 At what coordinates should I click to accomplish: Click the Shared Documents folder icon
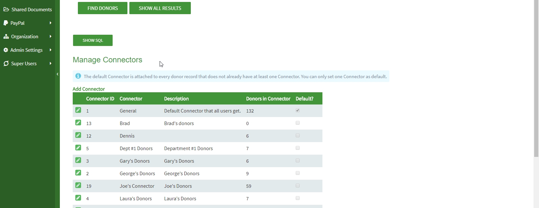6,9
